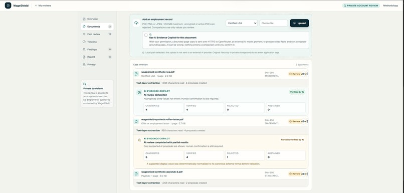Image resolution: width=404 pixels, height=193 pixels.
Task: Click the WageShield shield logo
Action: [x=8, y=6]
